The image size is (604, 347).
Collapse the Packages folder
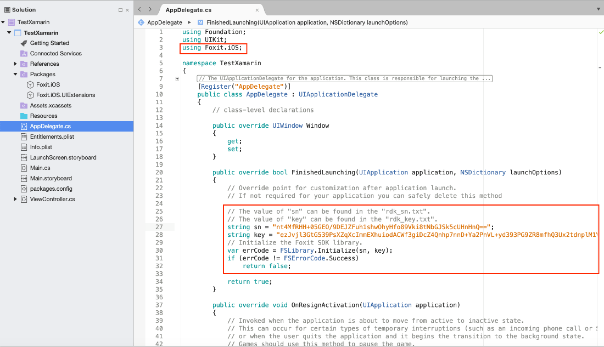[15, 74]
